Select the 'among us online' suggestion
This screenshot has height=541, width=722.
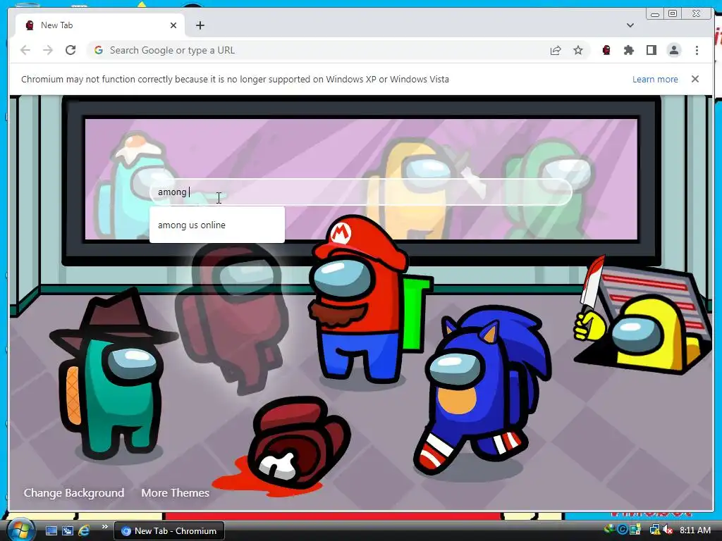point(217,225)
